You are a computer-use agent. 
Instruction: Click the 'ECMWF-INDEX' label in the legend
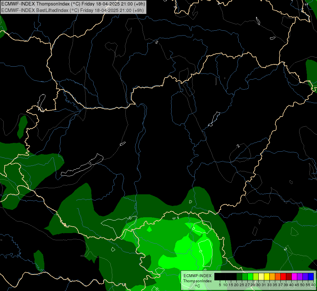[198, 276]
